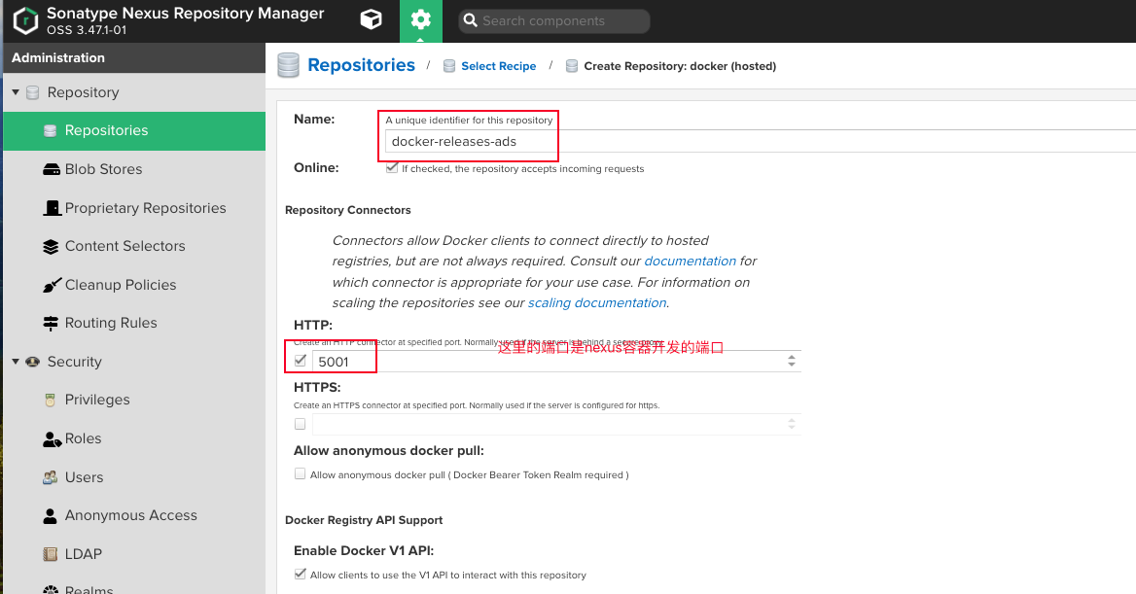Collapse the Security section

coord(16,361)
